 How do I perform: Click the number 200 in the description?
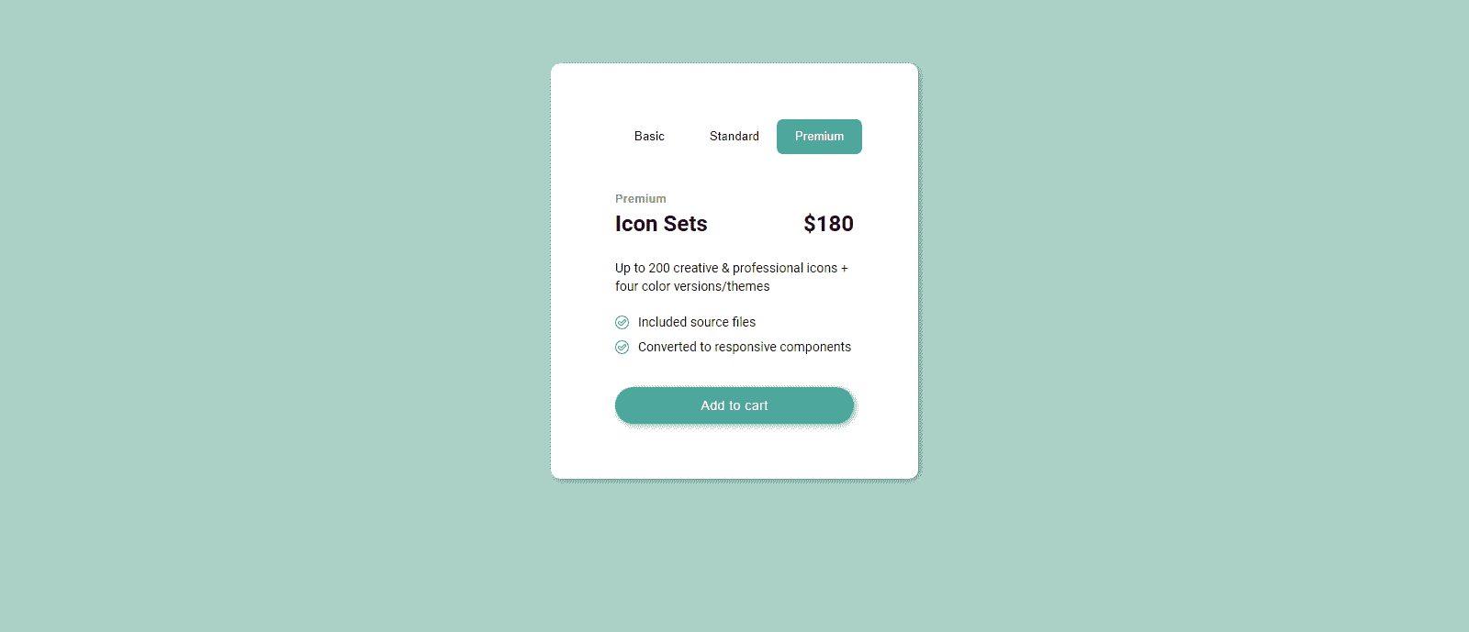coord(659,268)
